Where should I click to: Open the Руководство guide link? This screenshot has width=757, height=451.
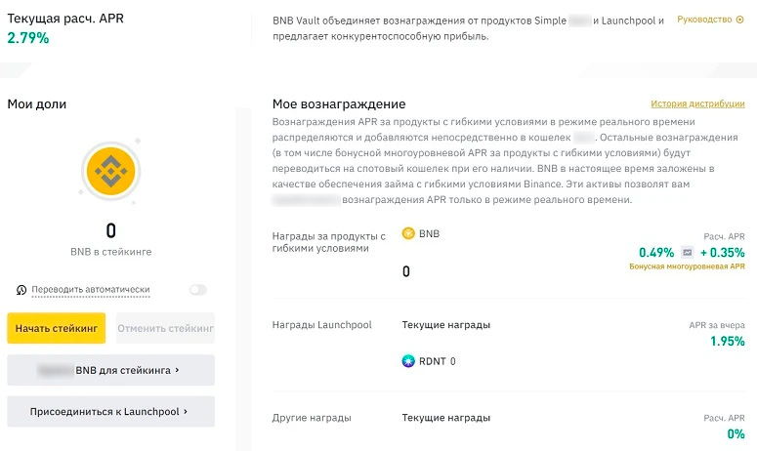(x=704, y=20)
